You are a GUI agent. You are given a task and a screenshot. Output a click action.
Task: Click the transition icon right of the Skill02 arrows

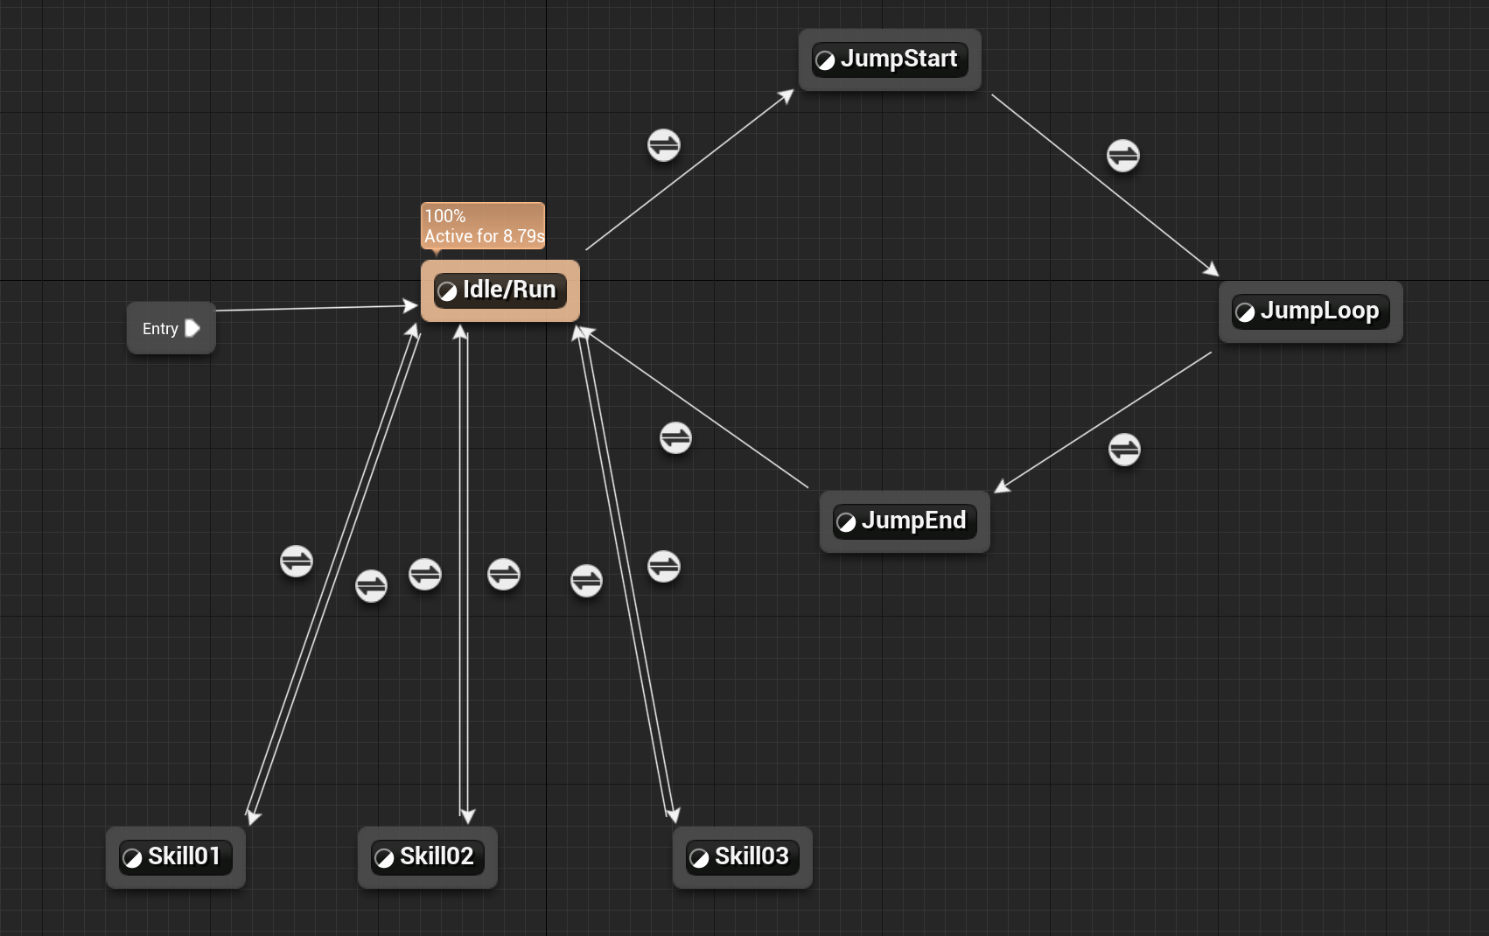504,575
